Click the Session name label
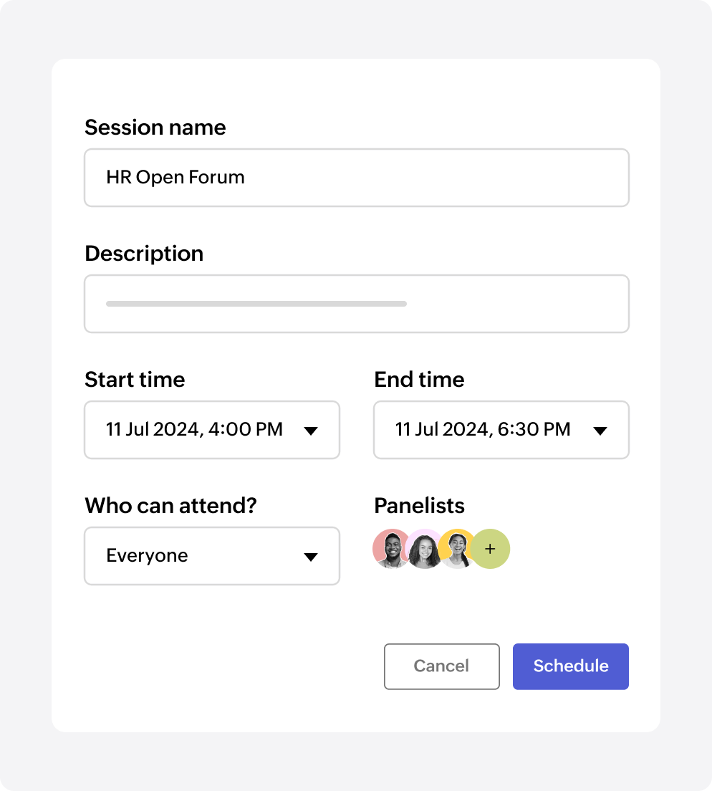The image size is (712, 791). (x=155, y=128)
